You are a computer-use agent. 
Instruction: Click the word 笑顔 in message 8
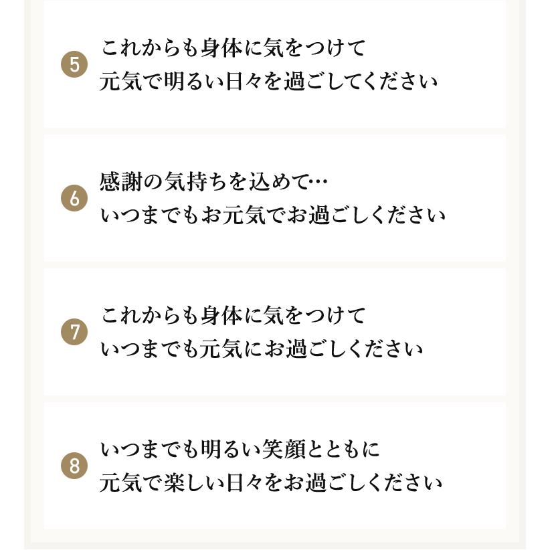coord(282,450)
